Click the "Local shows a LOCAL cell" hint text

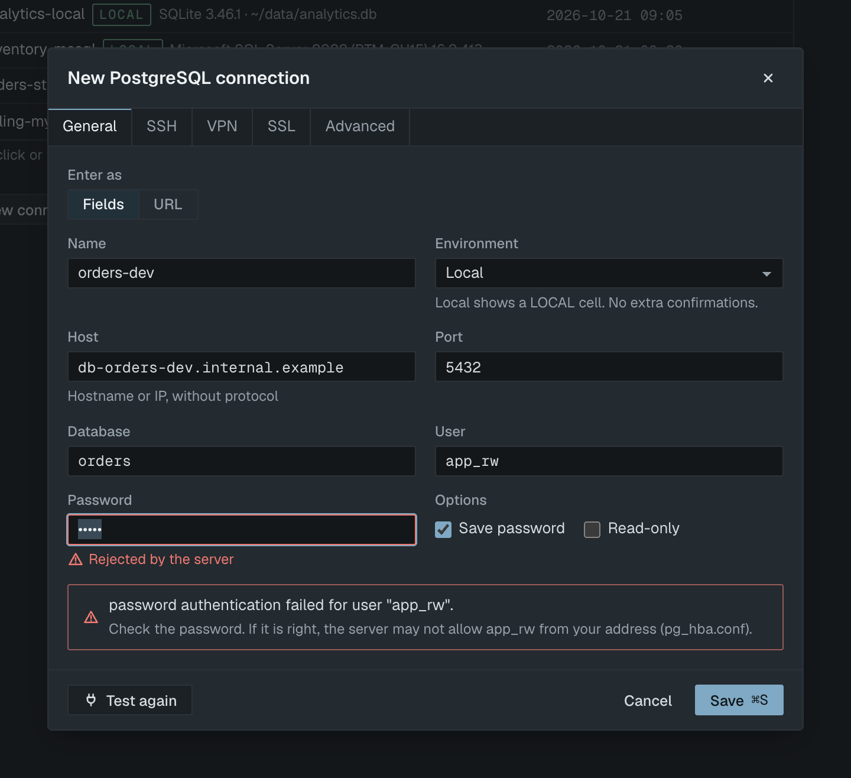pyautogui.click(x=596, y=303)
